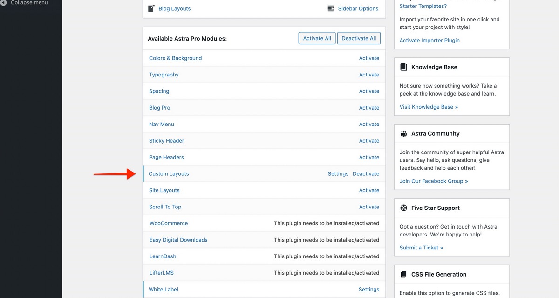The image size is (559, 298).
Task: Open the Custom Layouts module link
Action: pos(169,174)
